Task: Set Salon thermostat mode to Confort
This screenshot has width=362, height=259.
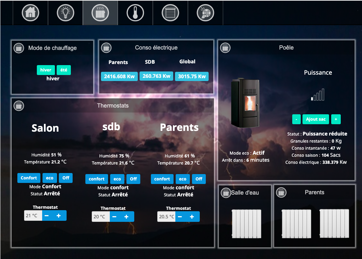Action: (x=29, y=178)
